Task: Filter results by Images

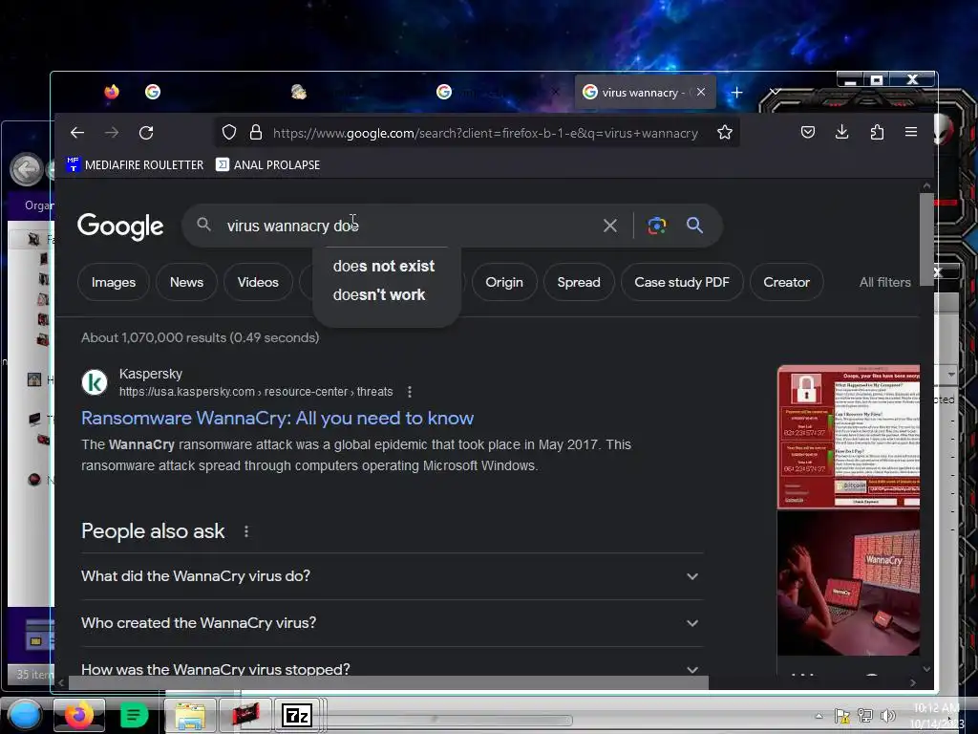Action: pos(114,282)
